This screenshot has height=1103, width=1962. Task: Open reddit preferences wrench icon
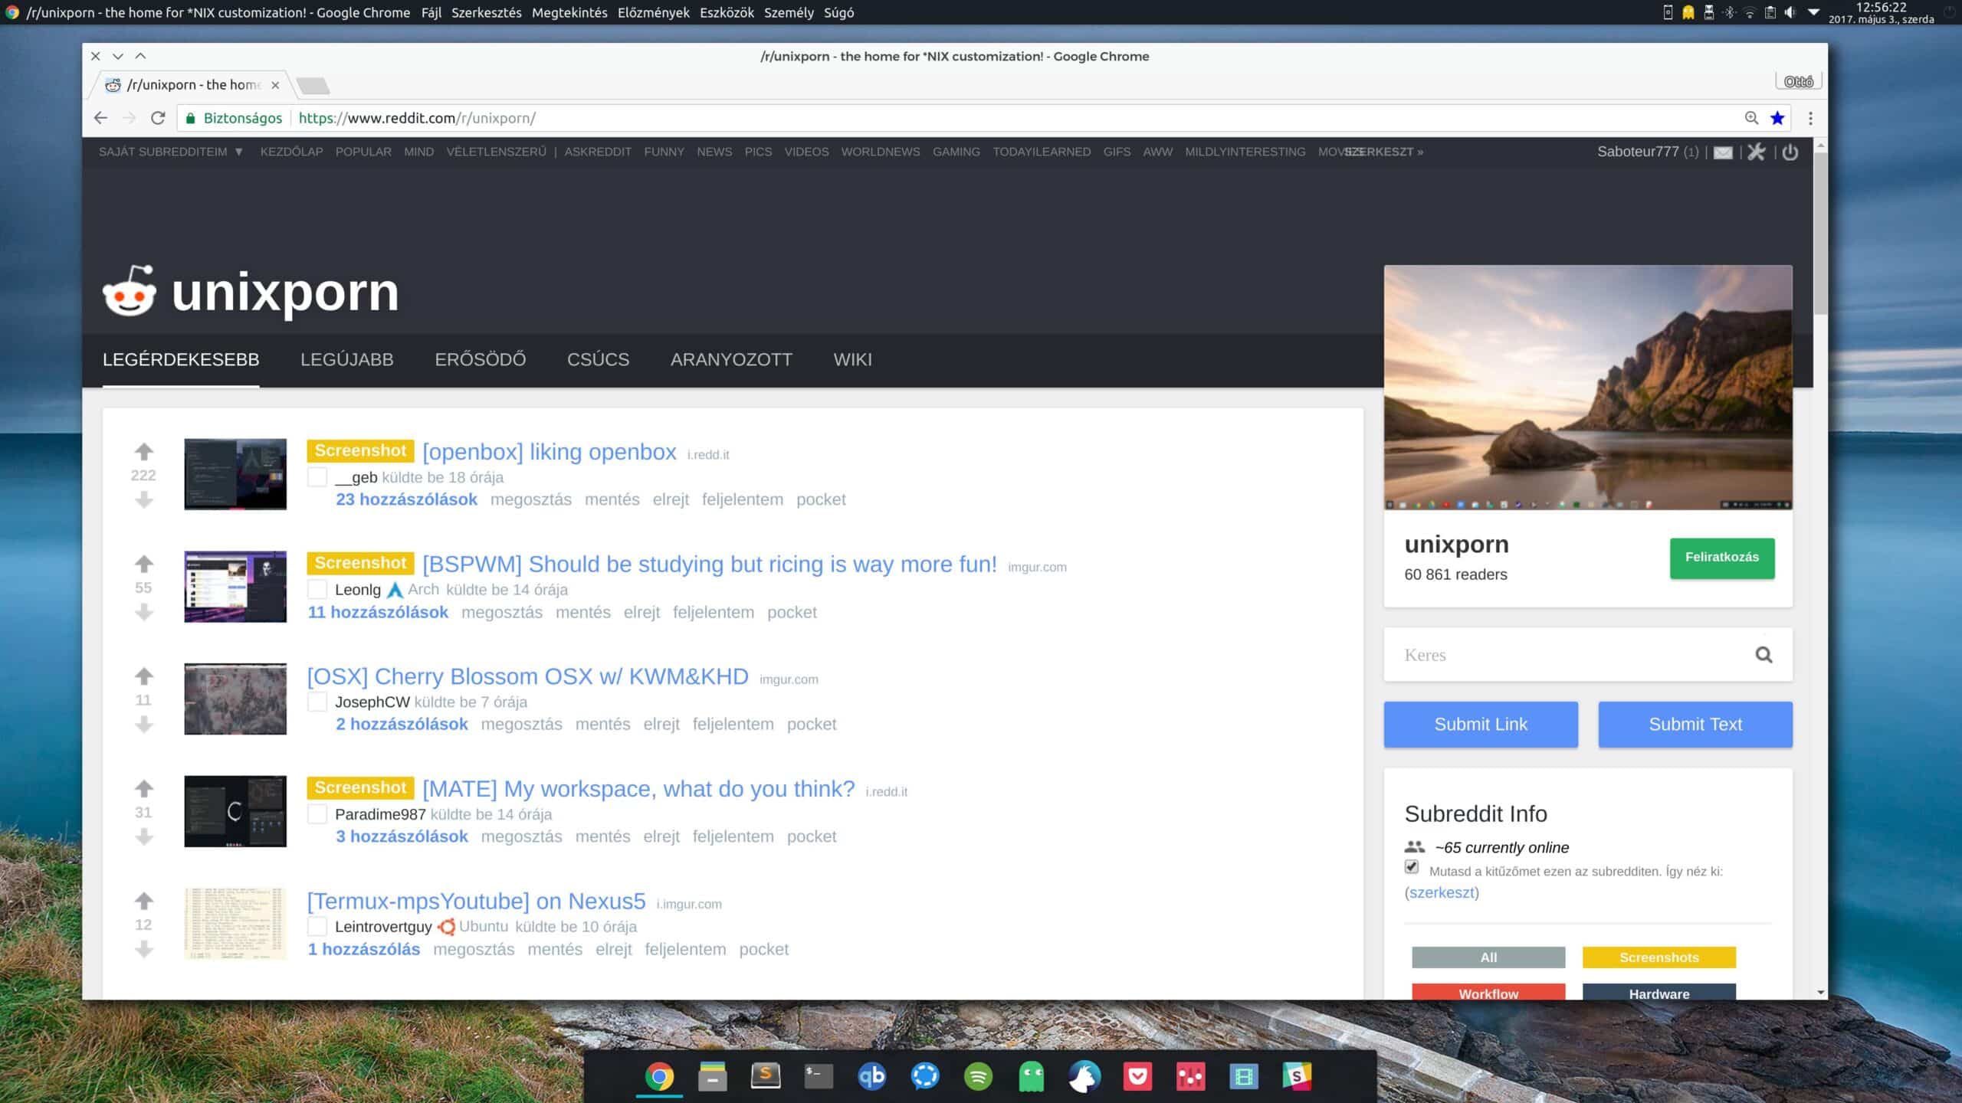[x=1757, y=152]
